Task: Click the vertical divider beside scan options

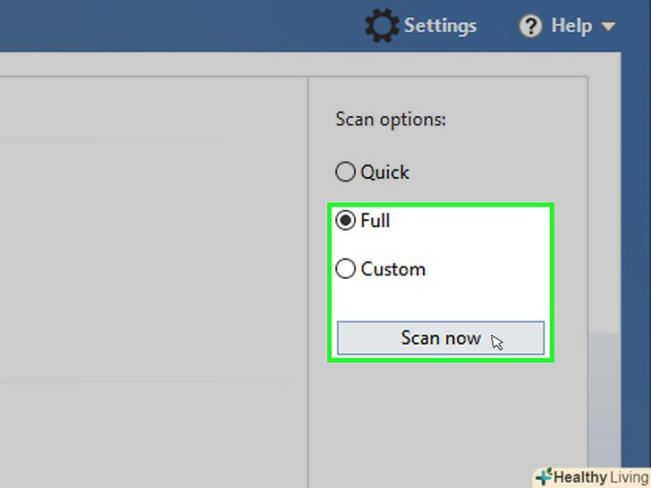Action: point(309,268)
